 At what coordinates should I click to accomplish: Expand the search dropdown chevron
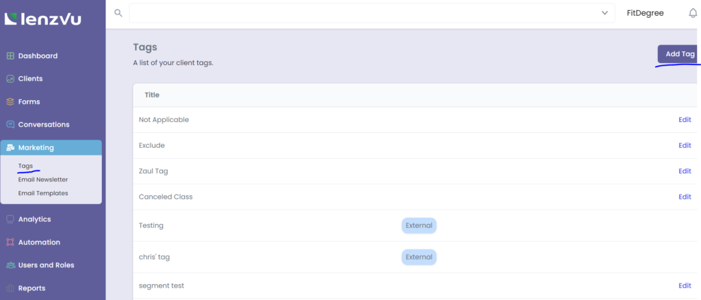click(x=604, y=13)
